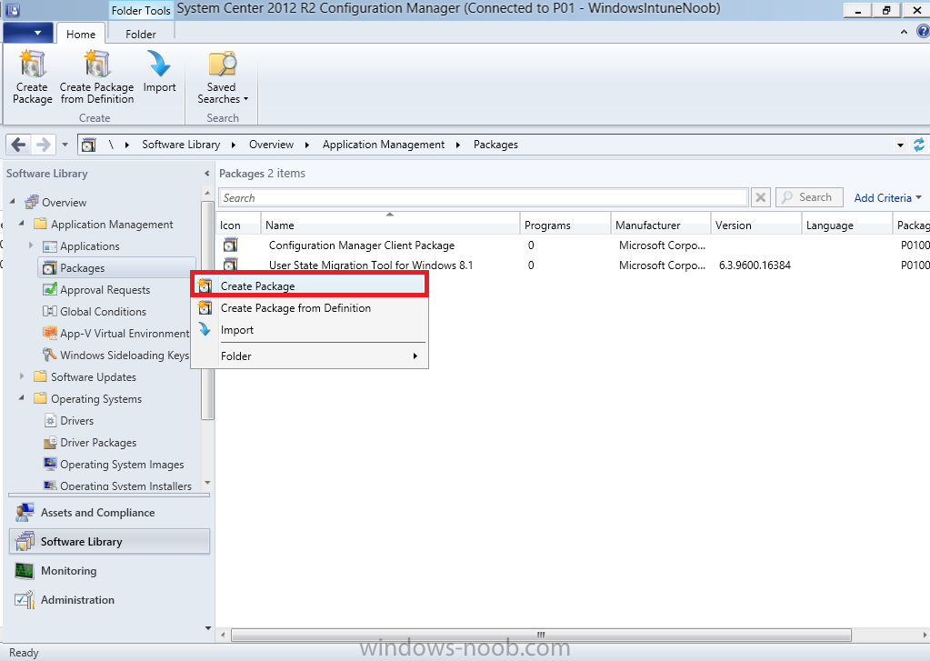Open the Operating System Images icon

(x=50, y=464)
